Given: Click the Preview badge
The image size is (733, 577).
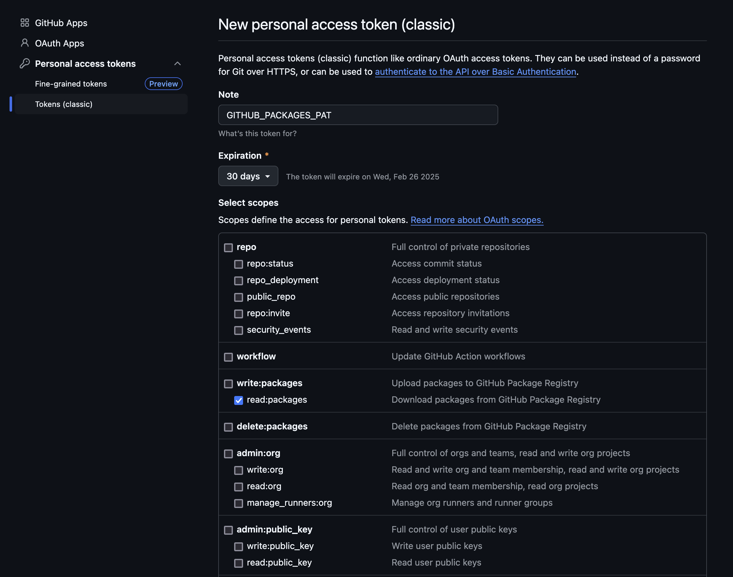Looking at the screenshot, I should (x=164, y=84).
